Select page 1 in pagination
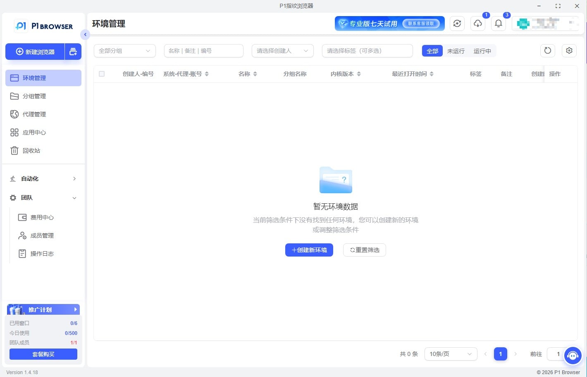Image resolution: width=587 pixels, height=377 pixels. click(x=501, y=354)
